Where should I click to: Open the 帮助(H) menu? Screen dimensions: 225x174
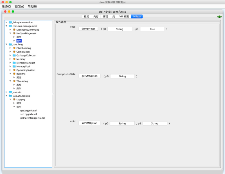coord(32,6)
